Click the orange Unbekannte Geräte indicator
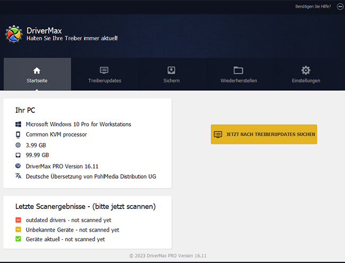 (18, 230)
